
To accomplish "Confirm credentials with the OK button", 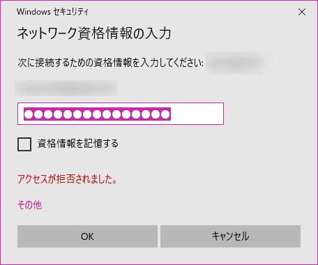I will click(x=87, y=236).
